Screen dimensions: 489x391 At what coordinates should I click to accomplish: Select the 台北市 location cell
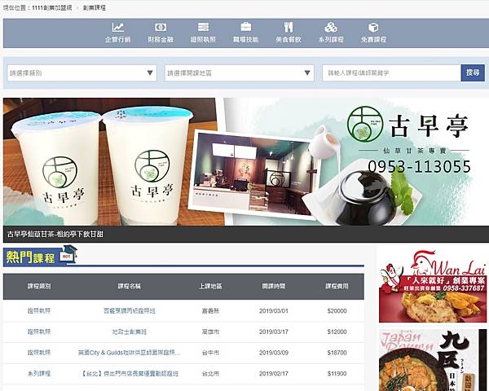click(x=210, y=374)
